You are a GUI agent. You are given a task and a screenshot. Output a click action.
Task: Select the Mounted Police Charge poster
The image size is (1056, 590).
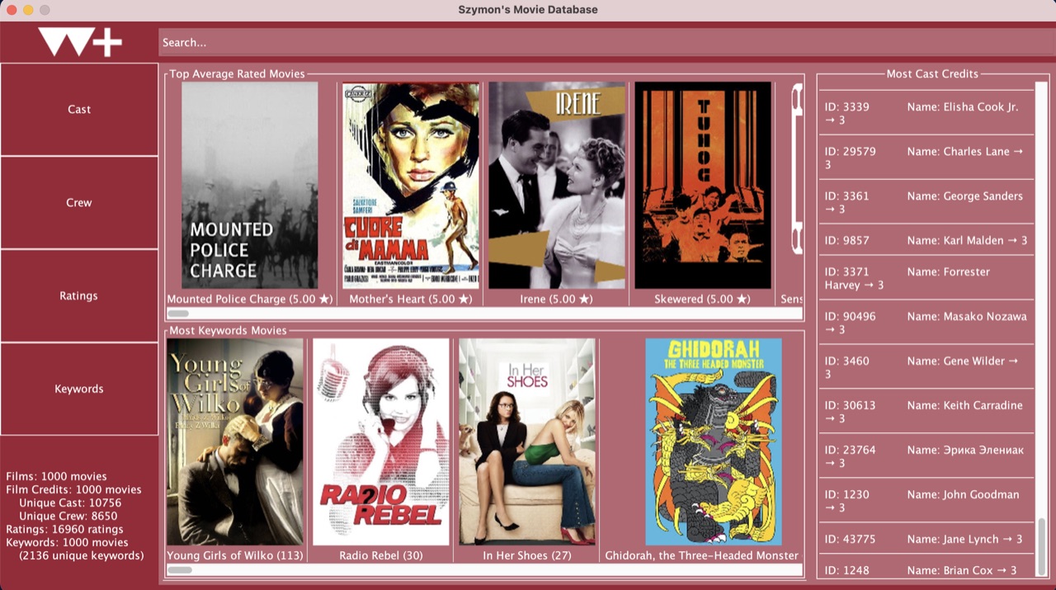(x=250, y=186)
